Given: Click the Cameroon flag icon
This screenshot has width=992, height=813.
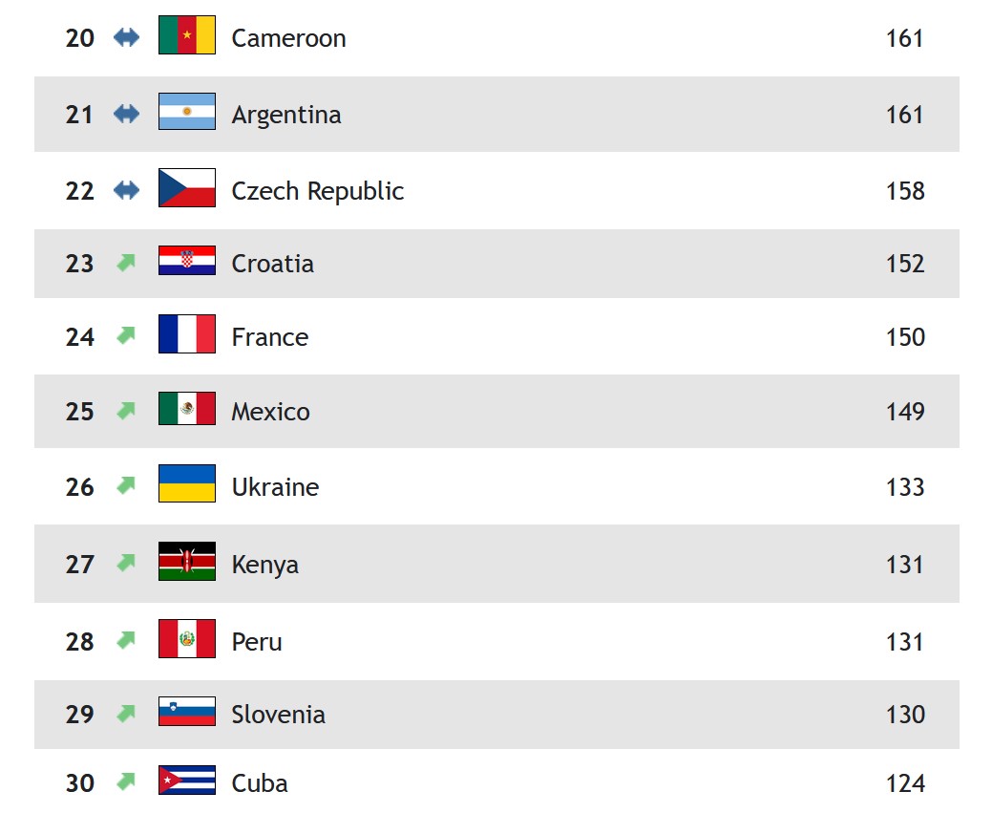Looking at the screenshot, I should pyautogui.click(x=187, y=35).
